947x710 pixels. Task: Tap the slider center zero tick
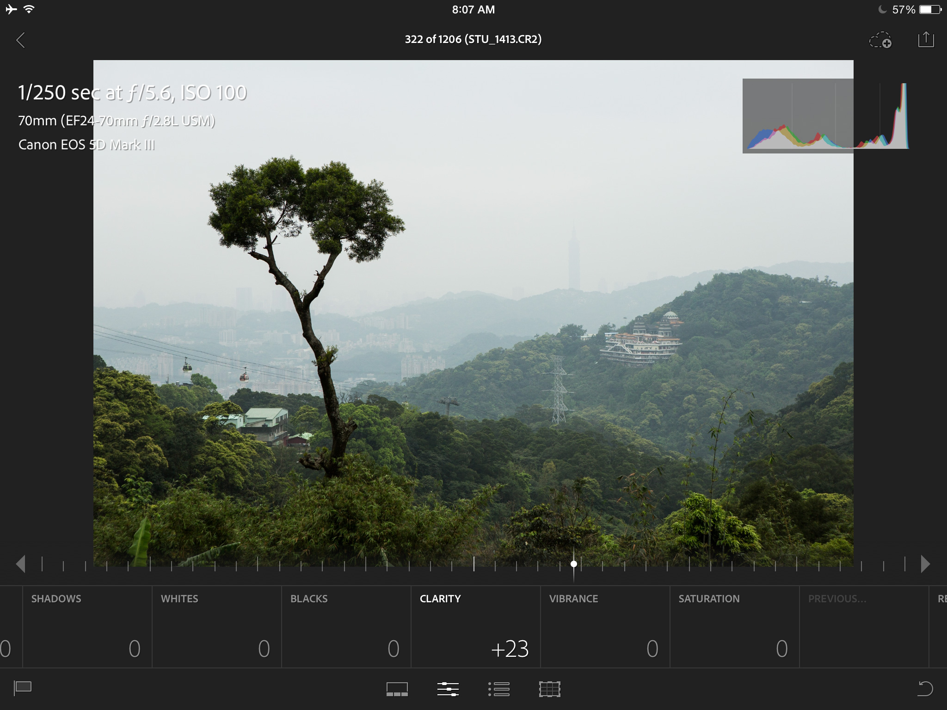pyautogui.click(x=474, y=564)
